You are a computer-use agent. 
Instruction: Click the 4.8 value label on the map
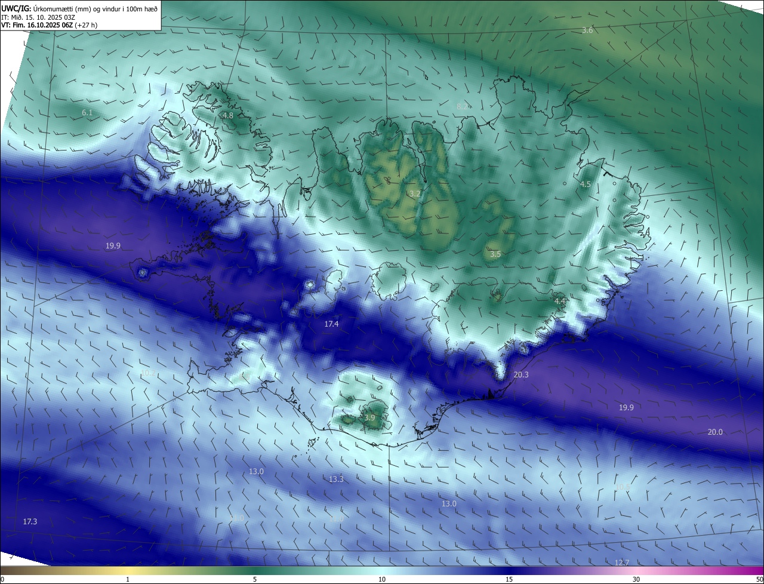coord(227,115)
